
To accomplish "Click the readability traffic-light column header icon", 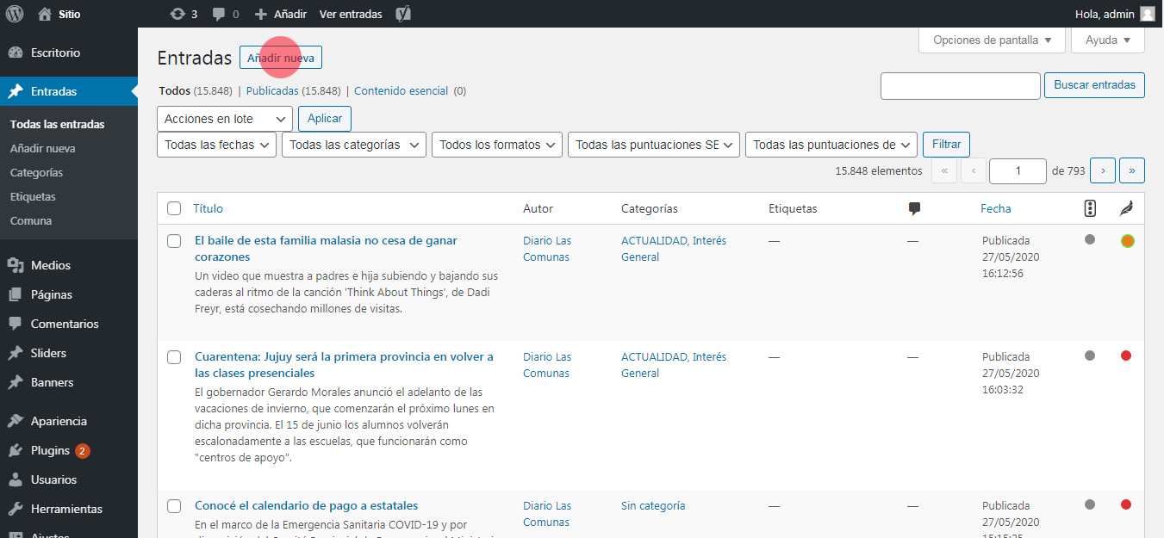I will (x=1089, y=208).
